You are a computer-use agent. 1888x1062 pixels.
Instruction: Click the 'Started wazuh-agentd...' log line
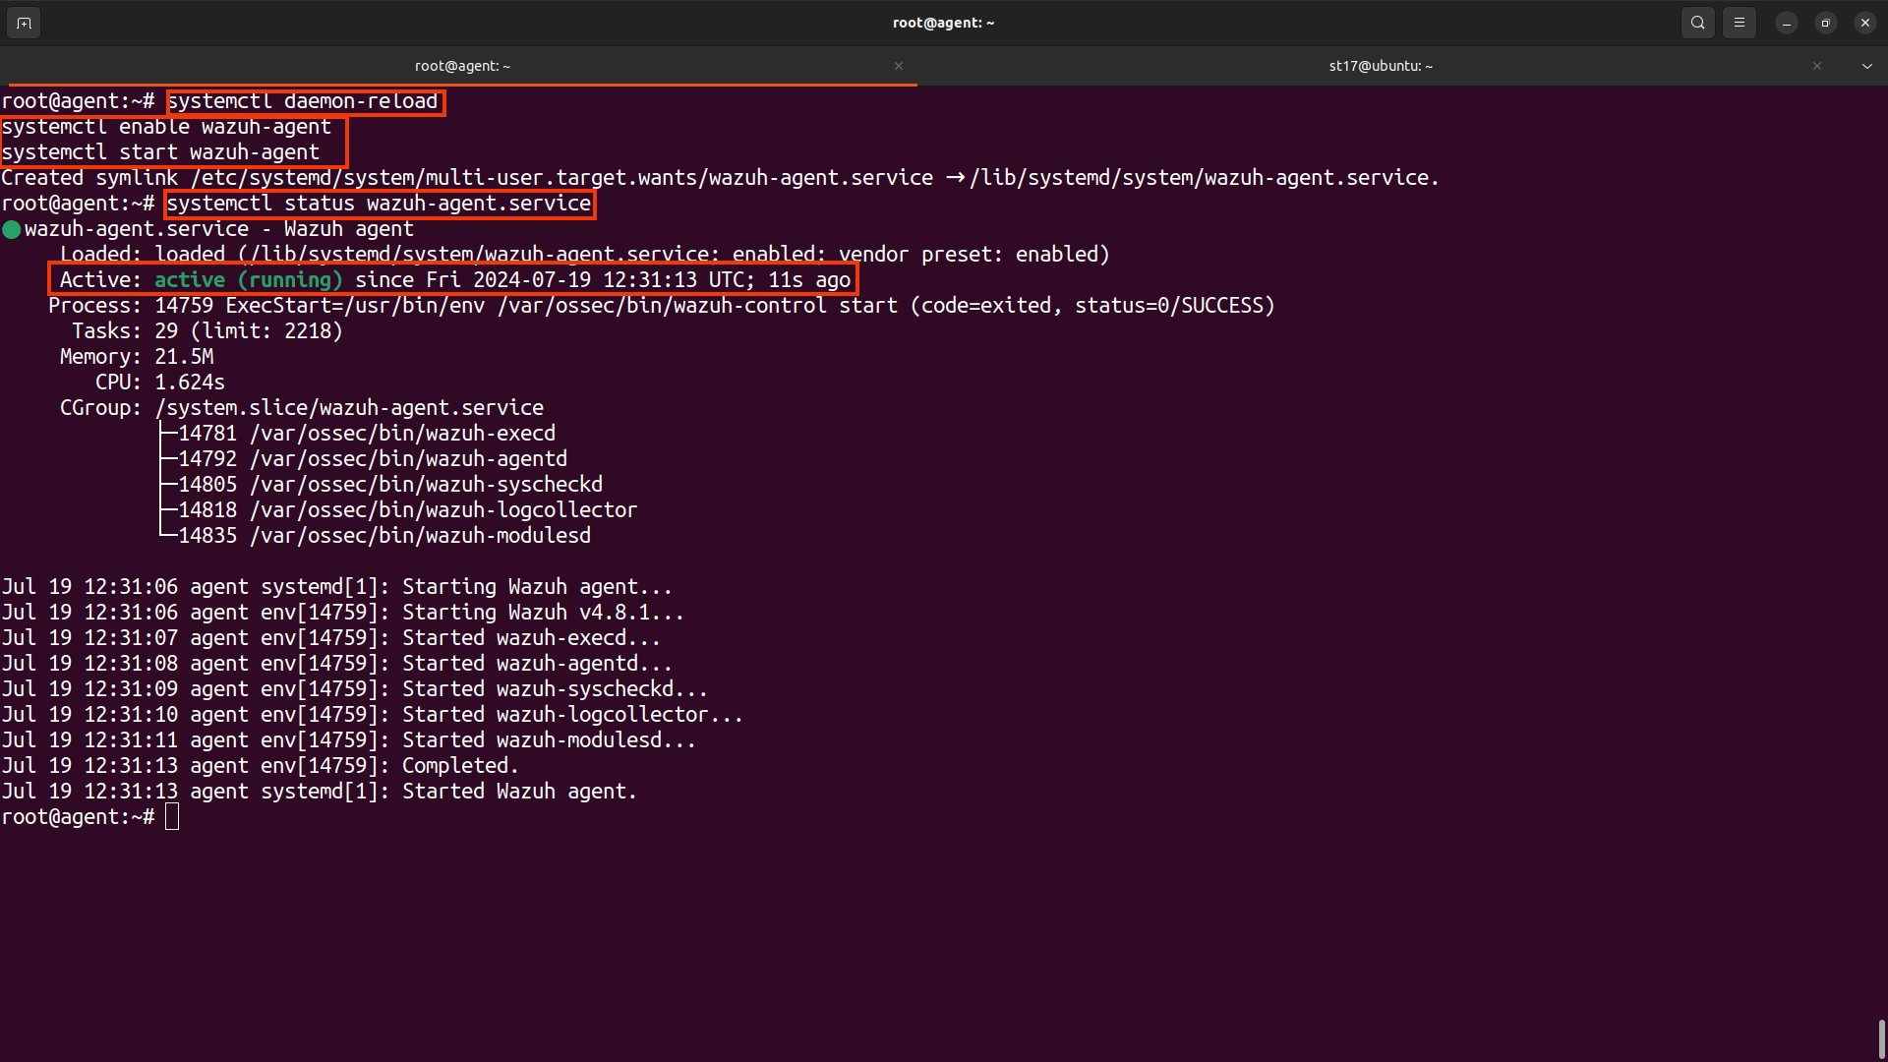point(337,664)
